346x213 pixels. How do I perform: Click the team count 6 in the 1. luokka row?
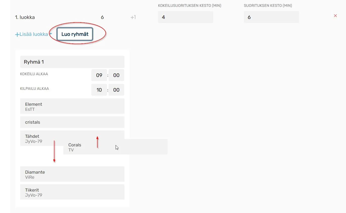[x=102, y=17]
